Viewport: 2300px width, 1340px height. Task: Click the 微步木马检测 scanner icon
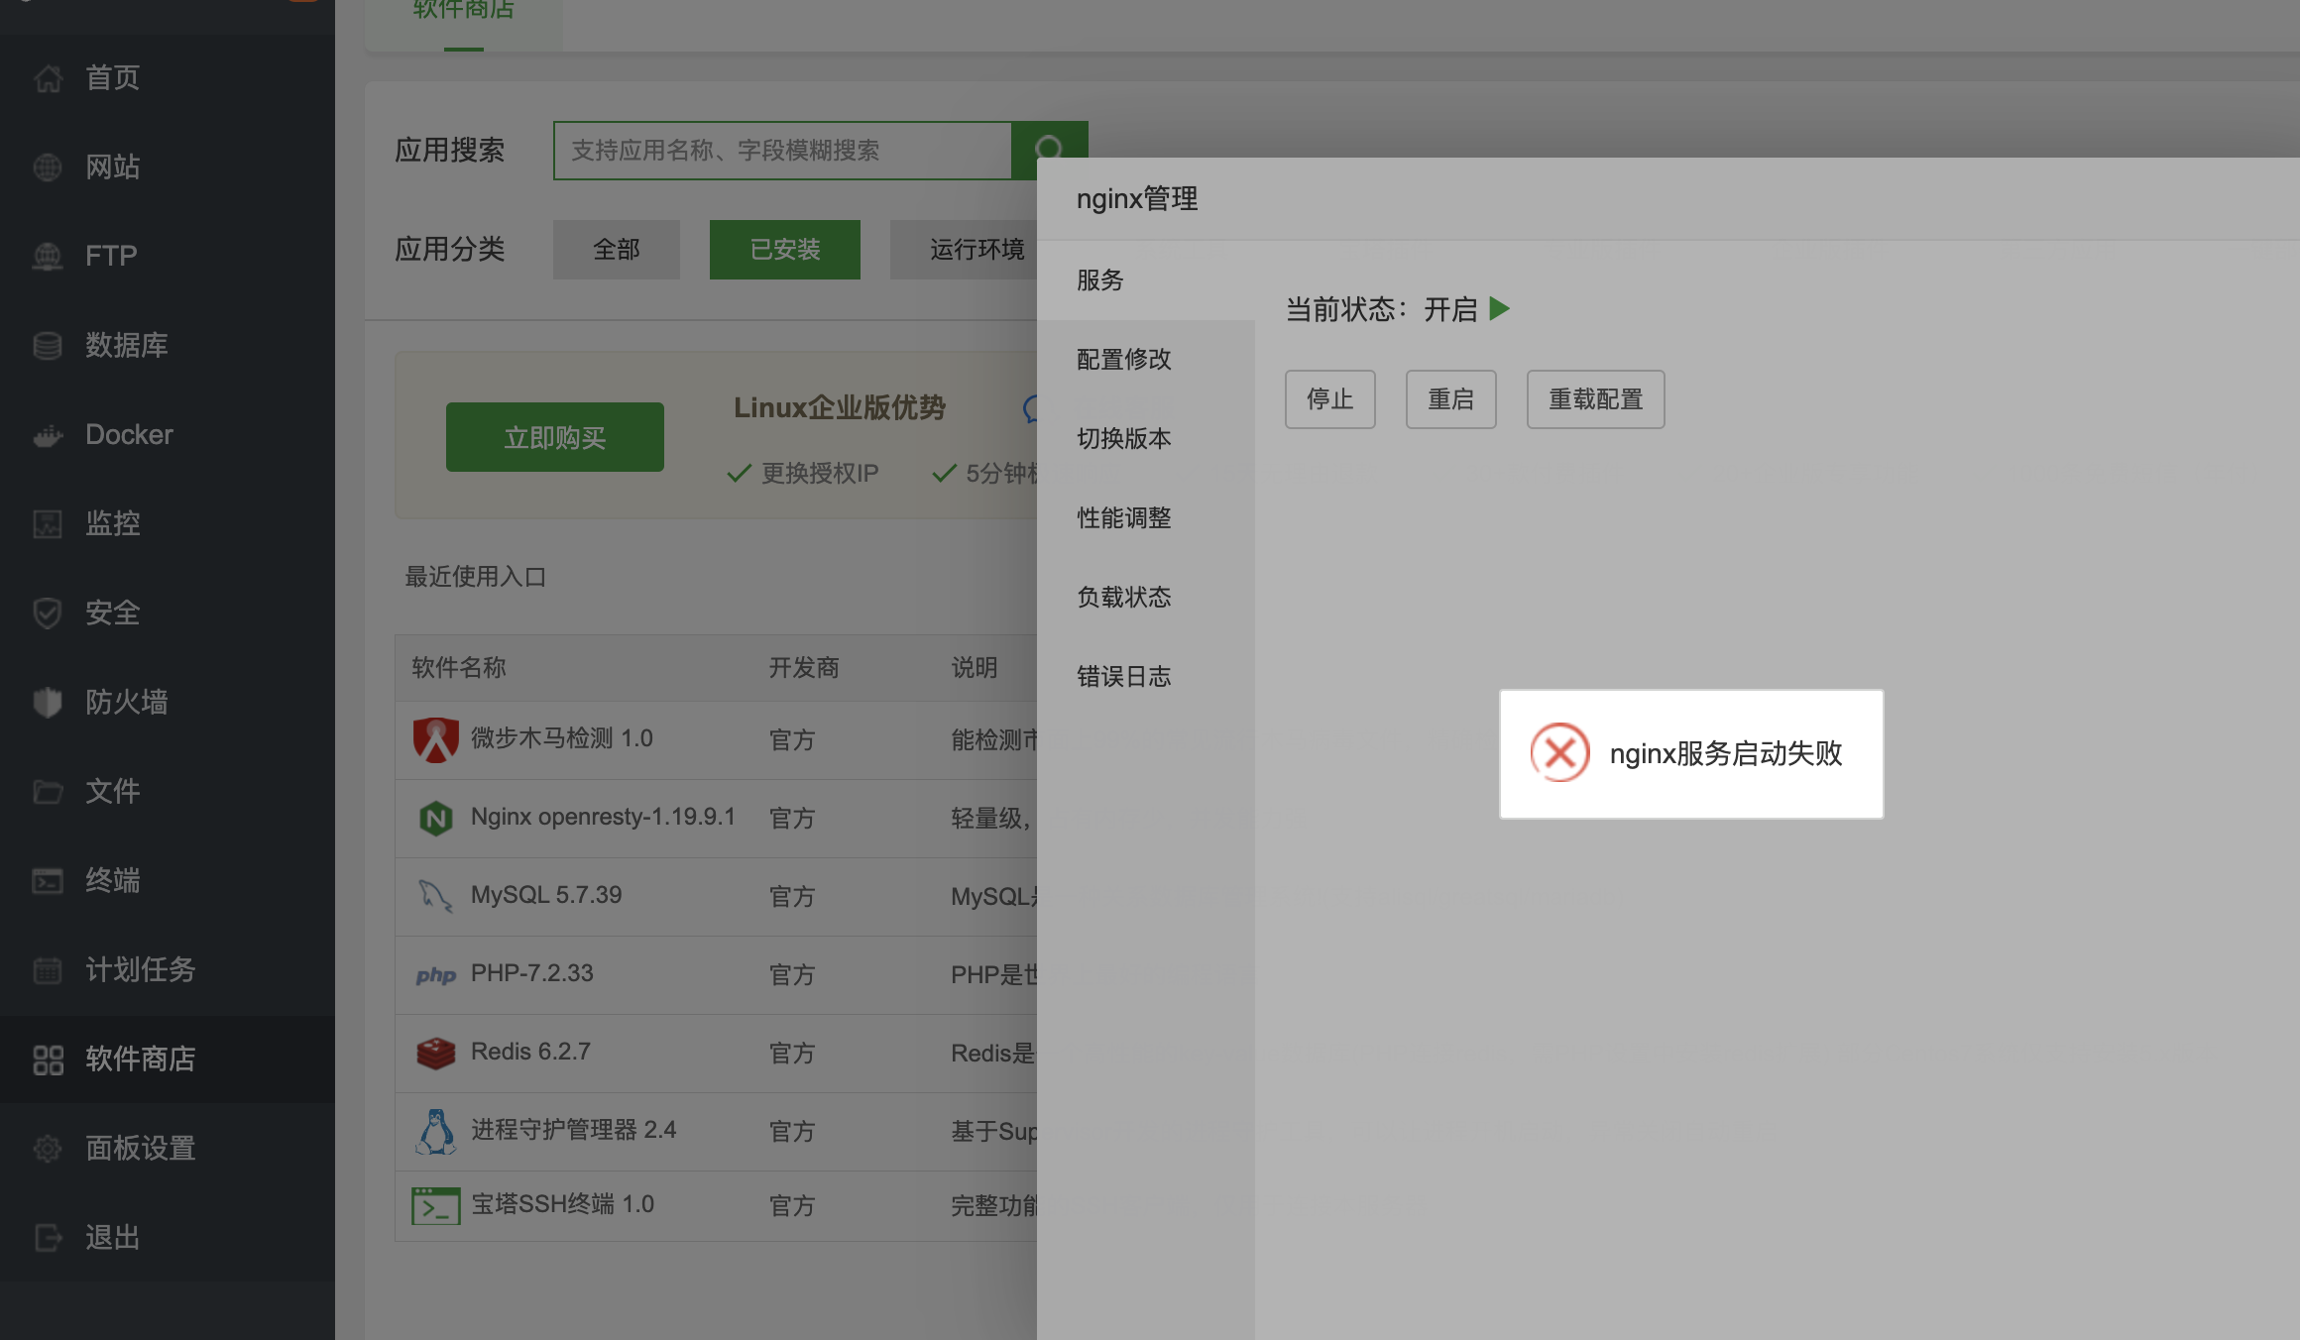pos(436,738)
